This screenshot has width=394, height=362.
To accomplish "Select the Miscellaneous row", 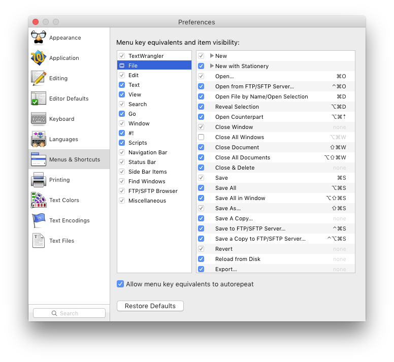I will 154,201.
